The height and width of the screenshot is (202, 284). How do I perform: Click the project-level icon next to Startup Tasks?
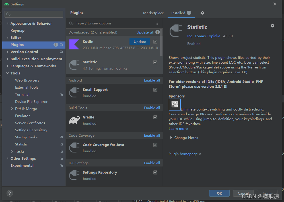coord(61,137)
